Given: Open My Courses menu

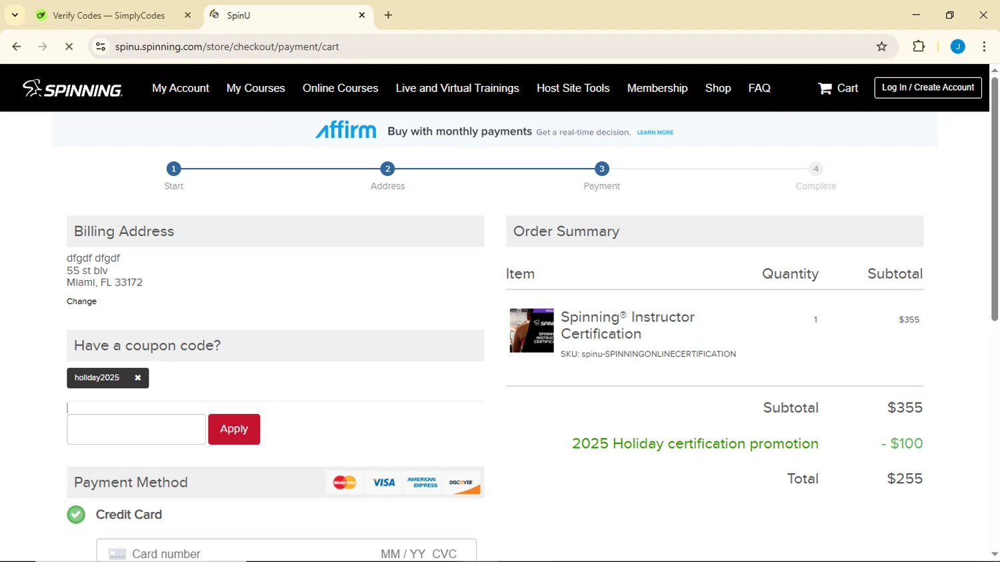Looking at the screenshot, I should click(x=256, y=88).
